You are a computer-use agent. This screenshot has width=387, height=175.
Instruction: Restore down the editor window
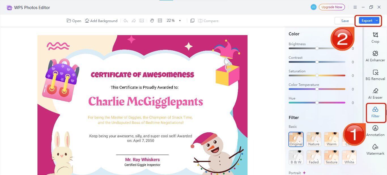click(x=371, y=7)
